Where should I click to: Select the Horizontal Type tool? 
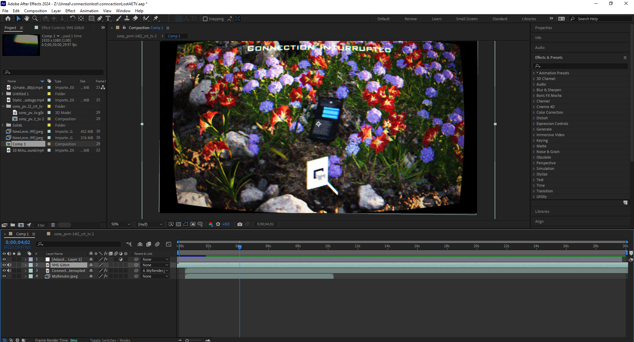tap(108, 19)
